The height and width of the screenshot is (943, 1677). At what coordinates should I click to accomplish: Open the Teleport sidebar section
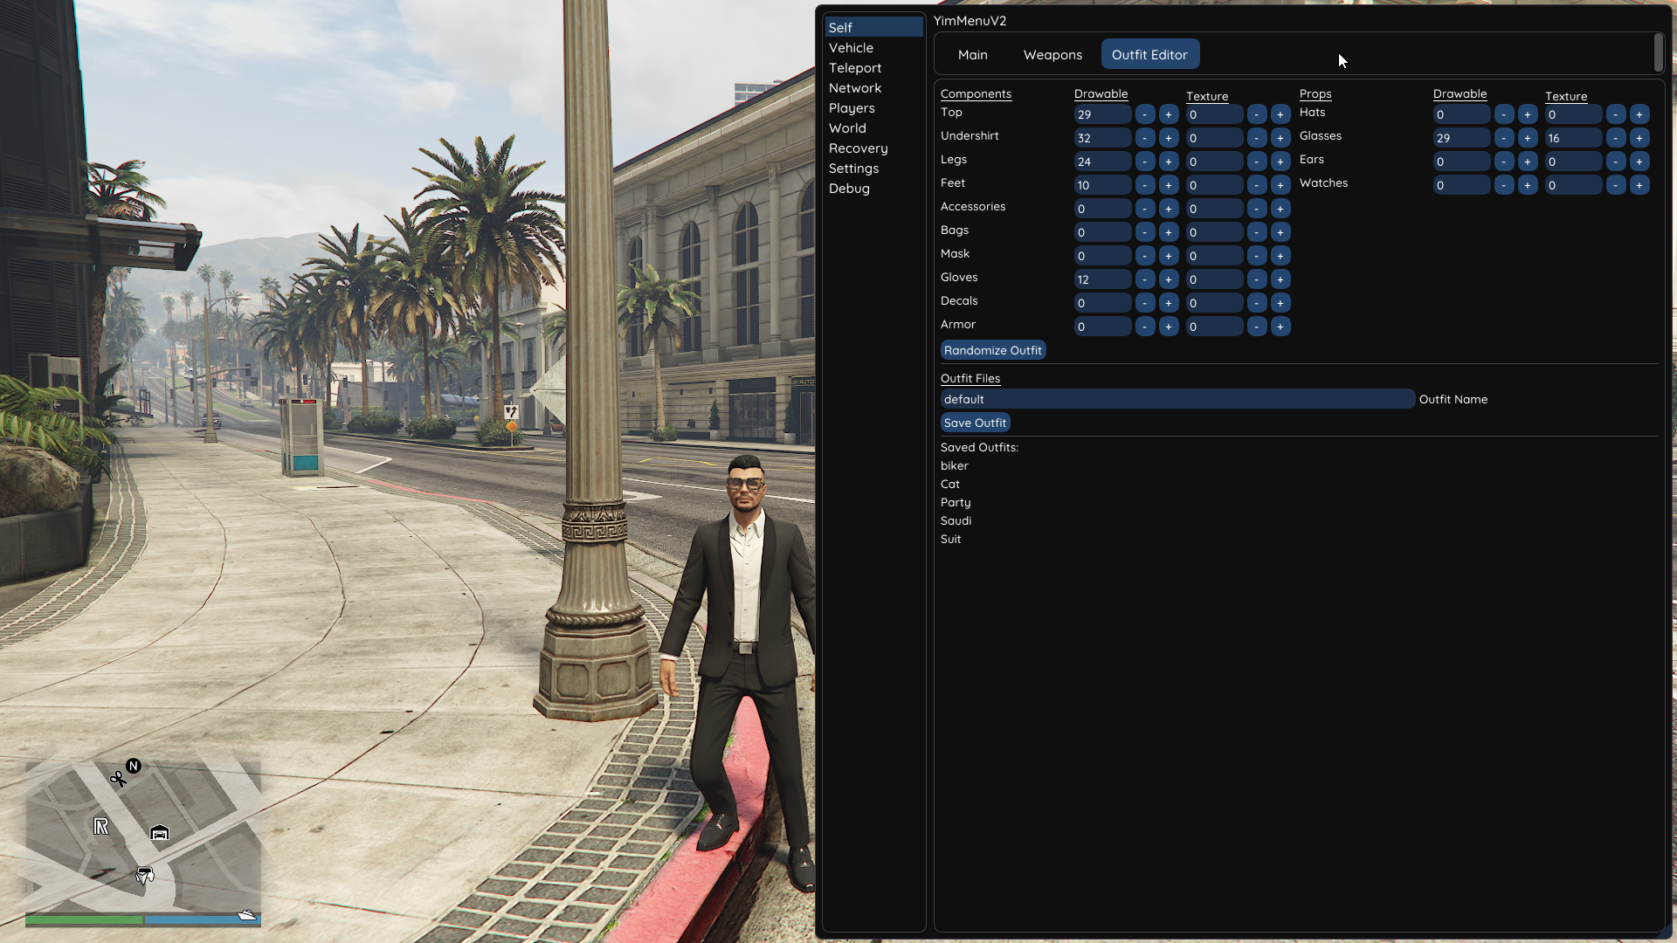pyautogui.click(x=854, y=68)
